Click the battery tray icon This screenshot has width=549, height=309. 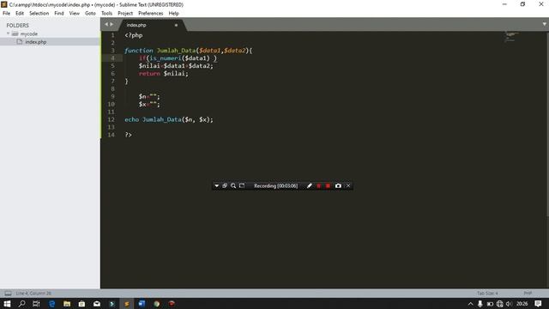(x=490, y=304)
